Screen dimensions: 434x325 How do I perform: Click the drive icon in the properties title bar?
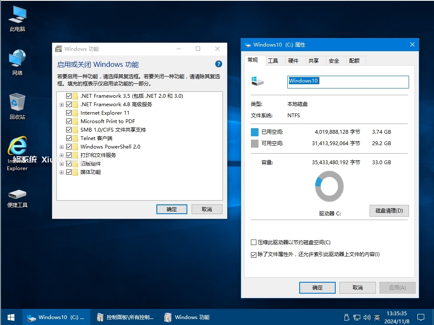coord(248,45)
